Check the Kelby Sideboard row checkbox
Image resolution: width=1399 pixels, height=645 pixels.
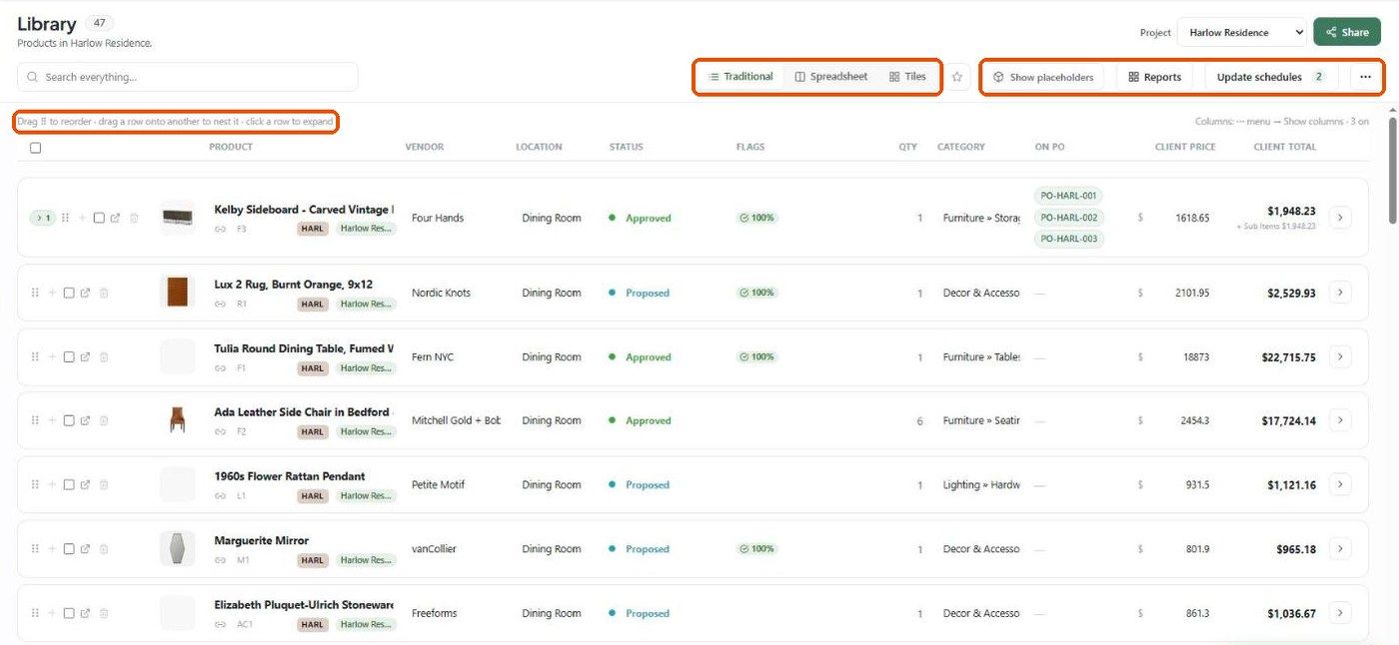coord(99,218)
